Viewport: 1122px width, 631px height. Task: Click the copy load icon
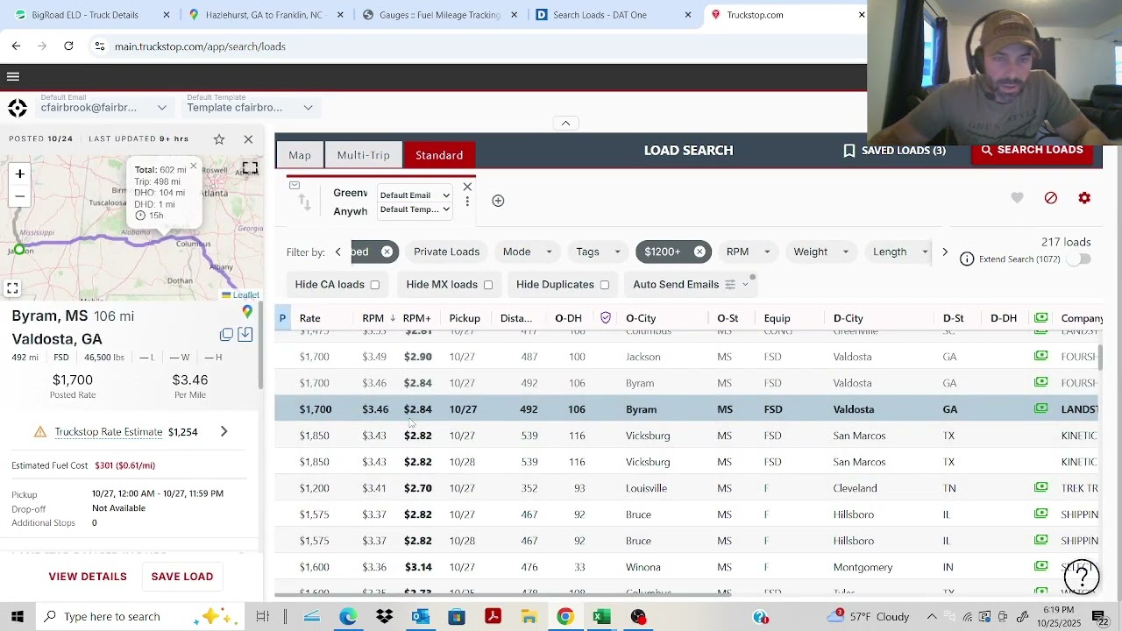pyautogui.click(x=226, y=334)
